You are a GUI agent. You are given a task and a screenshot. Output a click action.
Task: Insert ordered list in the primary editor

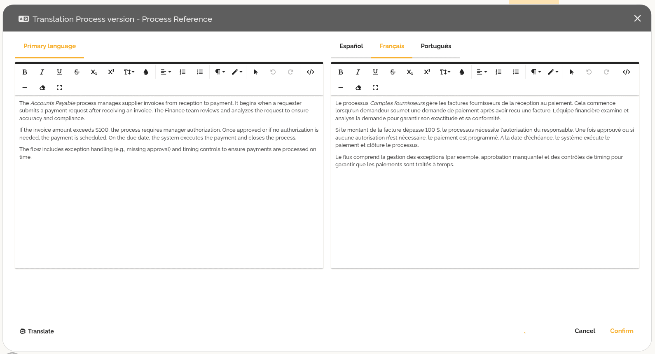pyautogui.click(x=182, y=72)
